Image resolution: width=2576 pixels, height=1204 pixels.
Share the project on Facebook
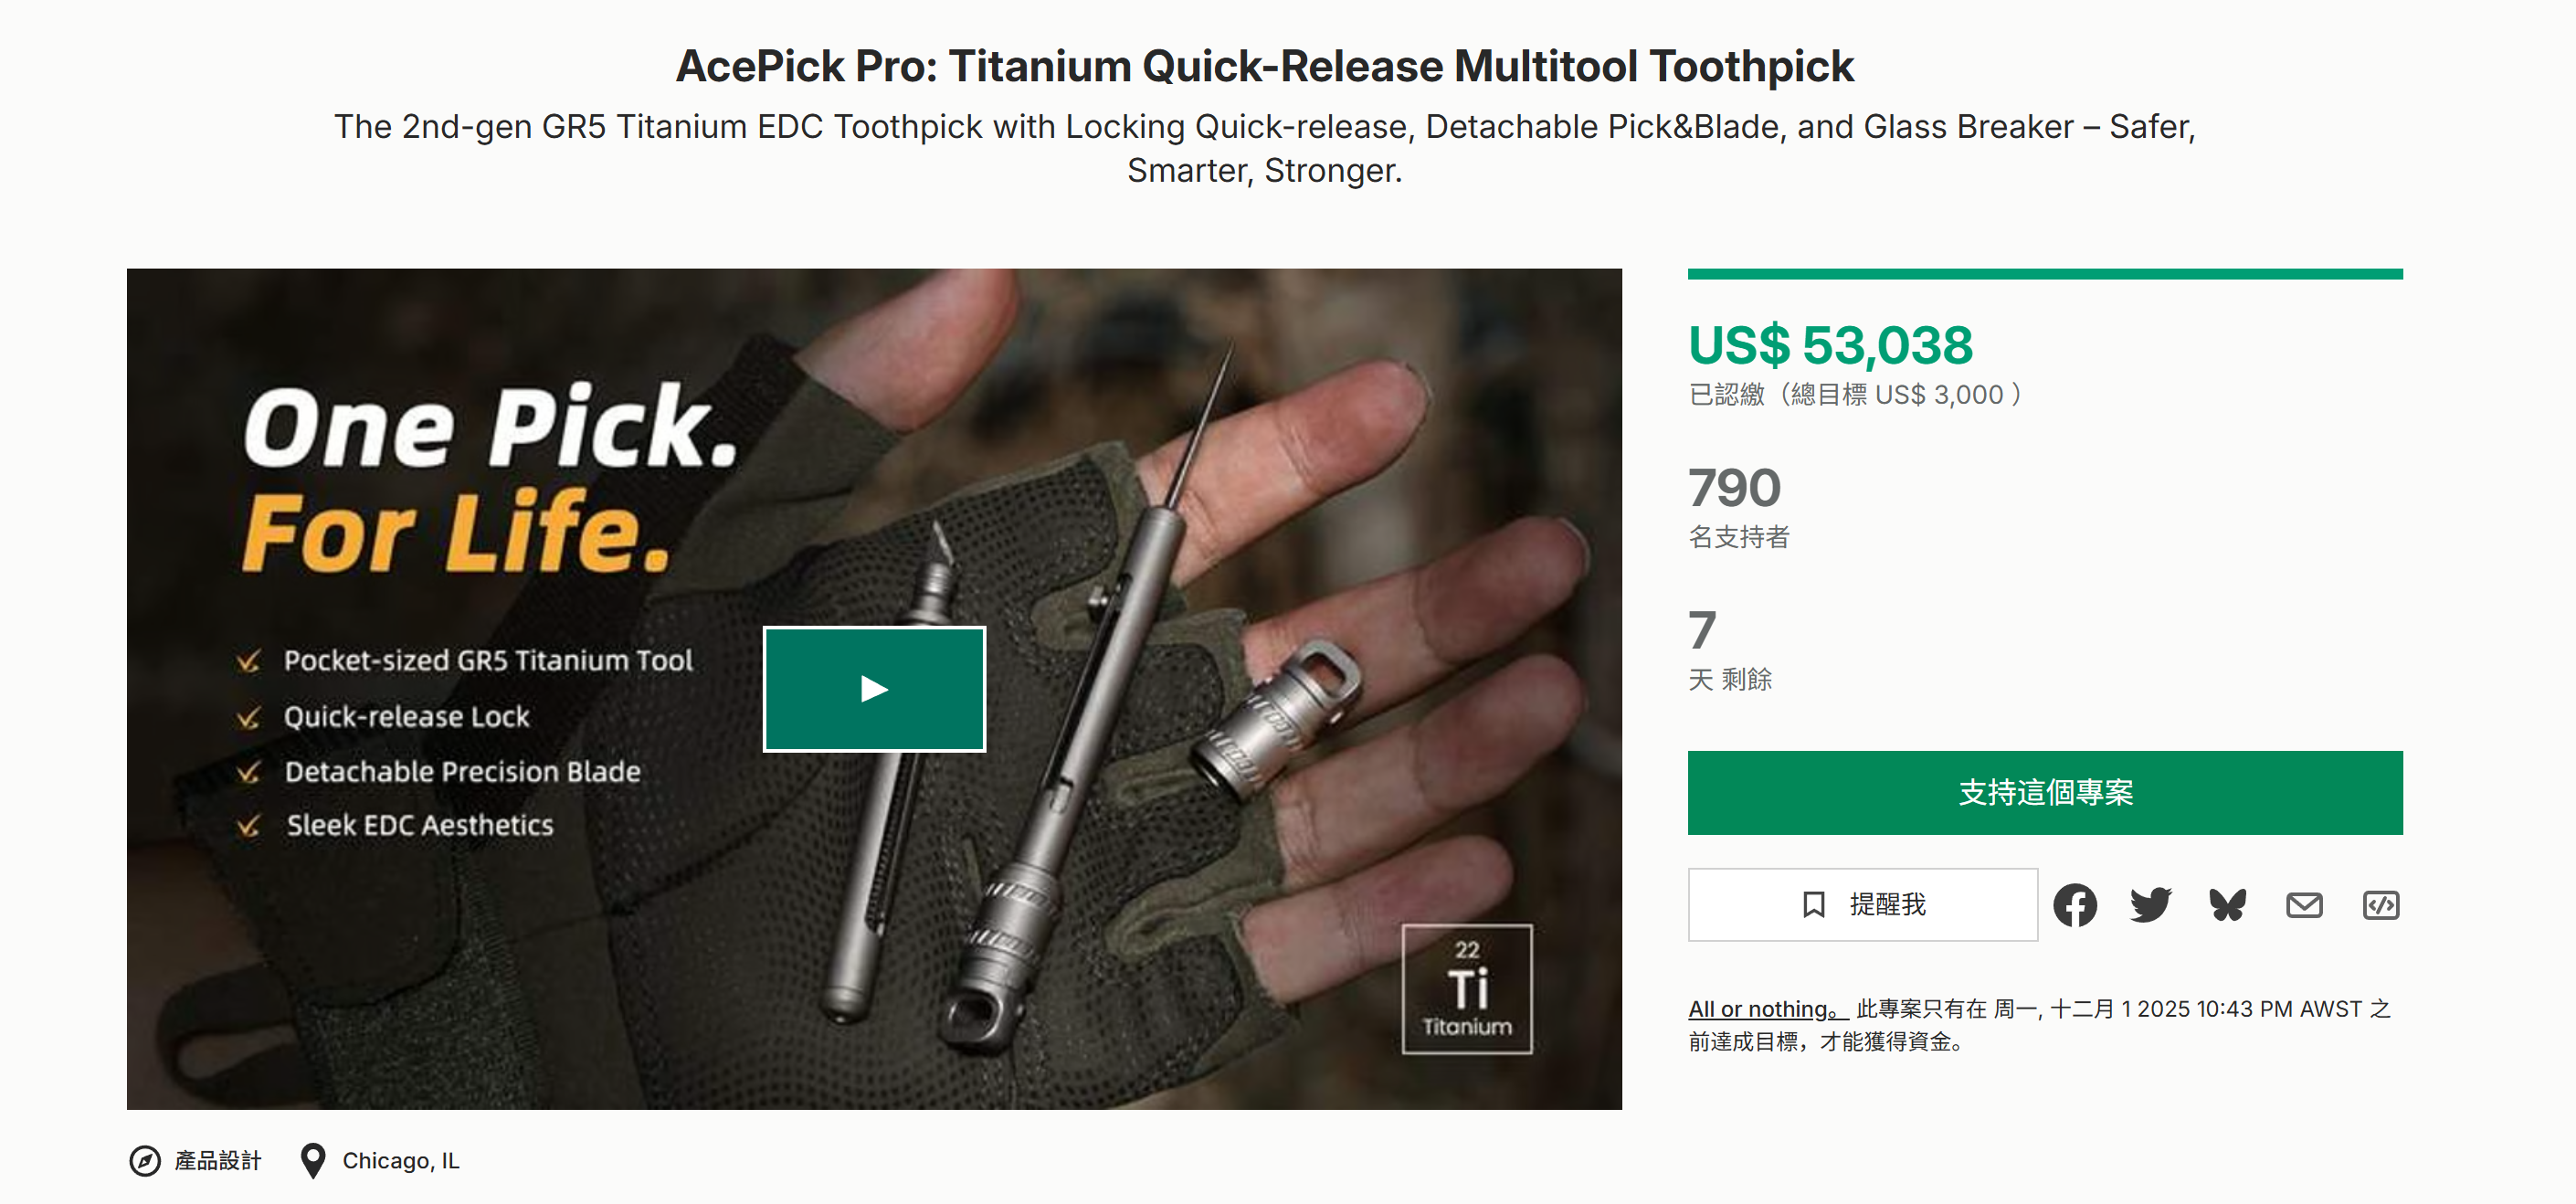(x=2074, y=905)
